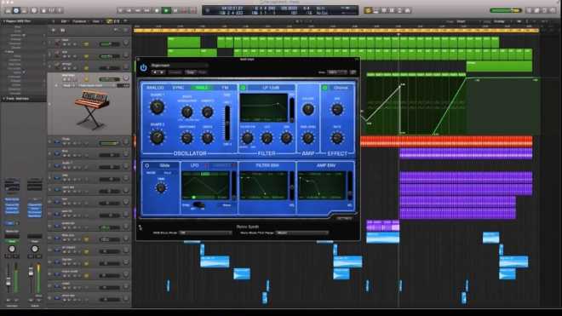Click the oscillator Shape 1 knob

tap(157, 107)
